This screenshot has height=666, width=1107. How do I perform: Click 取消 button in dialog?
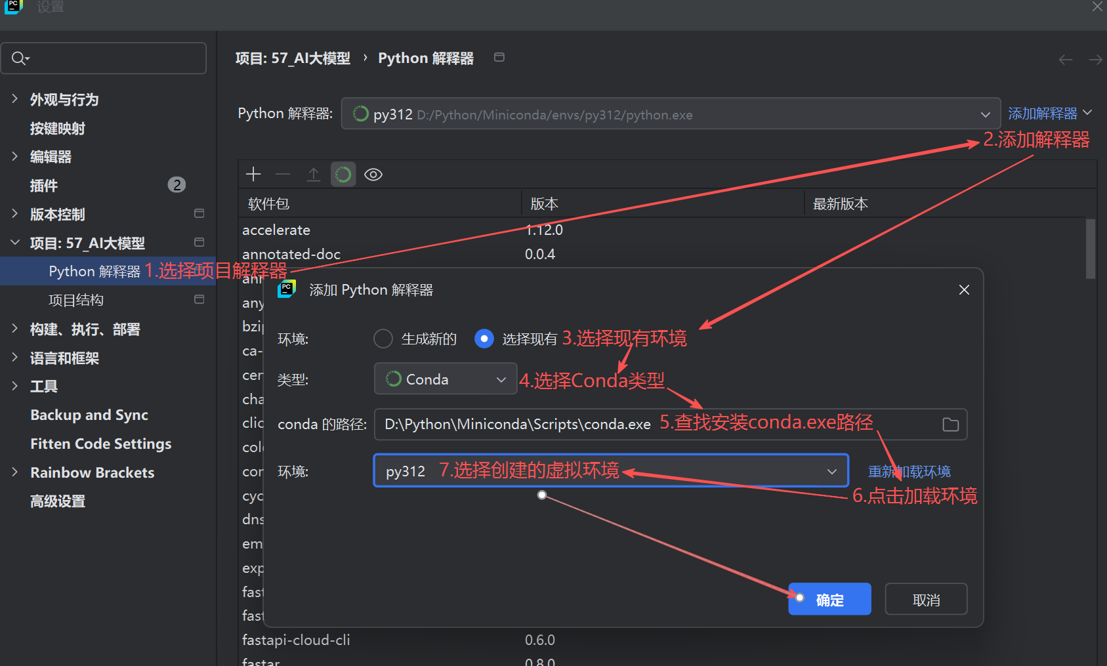pos(926,599)
